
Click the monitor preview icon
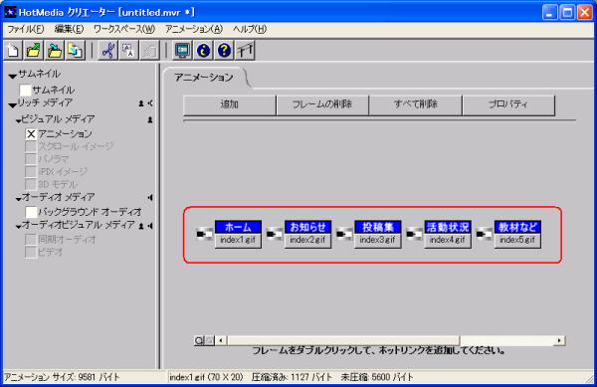[x=182, y=50]
